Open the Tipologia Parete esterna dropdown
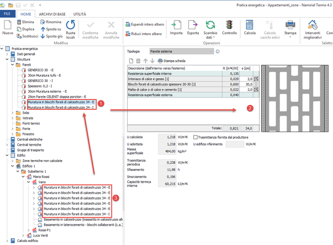This screenshot has height=245, width=333. 181,51
